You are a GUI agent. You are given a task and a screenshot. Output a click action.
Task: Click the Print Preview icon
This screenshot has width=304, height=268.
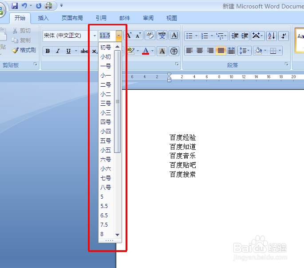coord(48,6)
